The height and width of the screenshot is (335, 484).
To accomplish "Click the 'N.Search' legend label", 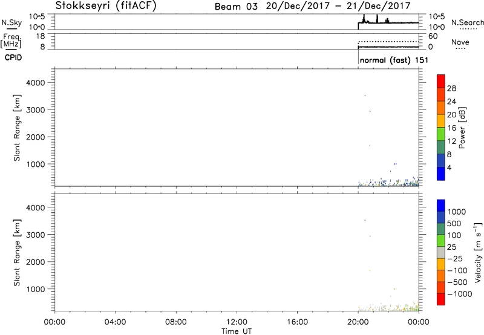I will [x=467, y=22].
